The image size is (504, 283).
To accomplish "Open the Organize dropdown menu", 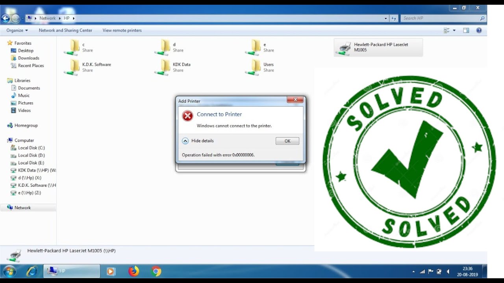I will tap(17, 30).
